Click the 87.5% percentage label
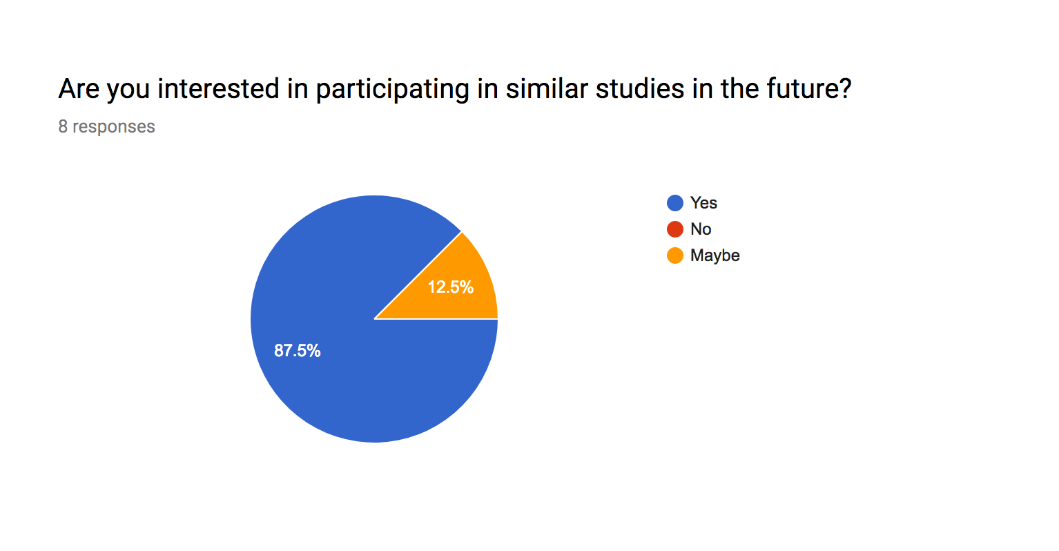Viewport: 1059px width, 551px height. point(298,351)
